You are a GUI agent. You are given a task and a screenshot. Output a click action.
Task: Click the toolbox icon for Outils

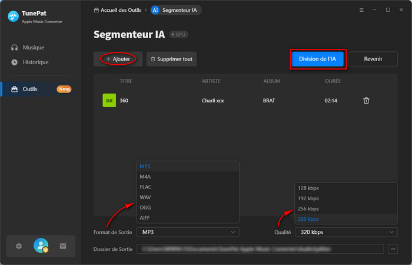(x=15, y=89)
